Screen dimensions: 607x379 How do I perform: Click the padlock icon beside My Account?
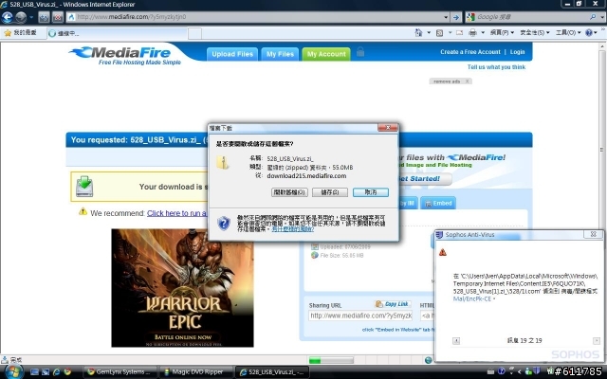click(360, 52)
